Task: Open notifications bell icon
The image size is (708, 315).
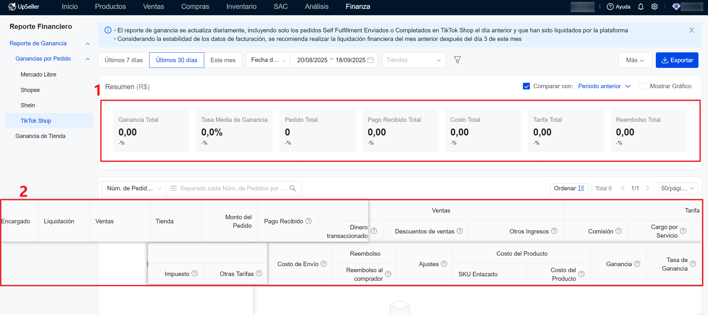Action: point(641,7)
